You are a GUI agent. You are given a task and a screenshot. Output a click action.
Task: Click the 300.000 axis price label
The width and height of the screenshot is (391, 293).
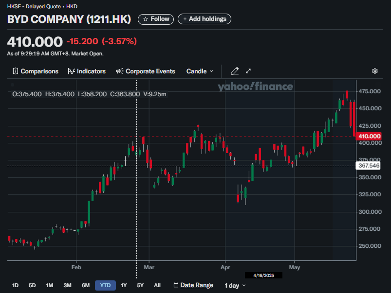[x=370, y=212]
